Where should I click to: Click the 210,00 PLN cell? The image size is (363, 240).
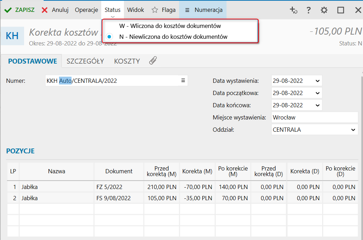click(x=162, y=187)
